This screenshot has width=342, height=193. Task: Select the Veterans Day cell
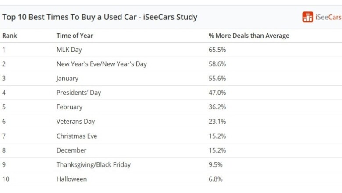point(75,122)
